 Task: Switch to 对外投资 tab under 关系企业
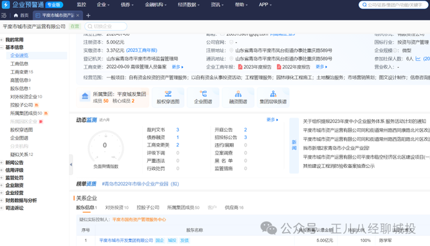pos(117,208)
